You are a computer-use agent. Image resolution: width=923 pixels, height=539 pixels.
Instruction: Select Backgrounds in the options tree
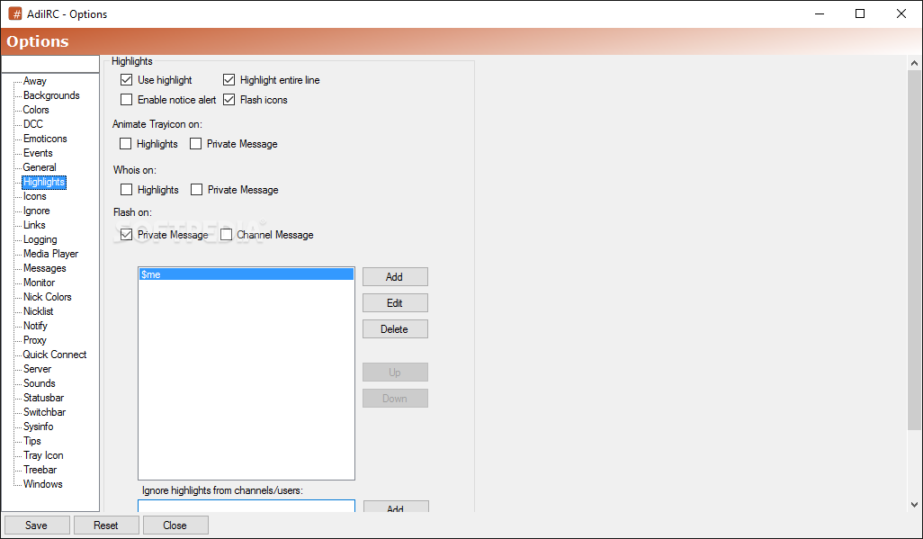pos(51,95)
